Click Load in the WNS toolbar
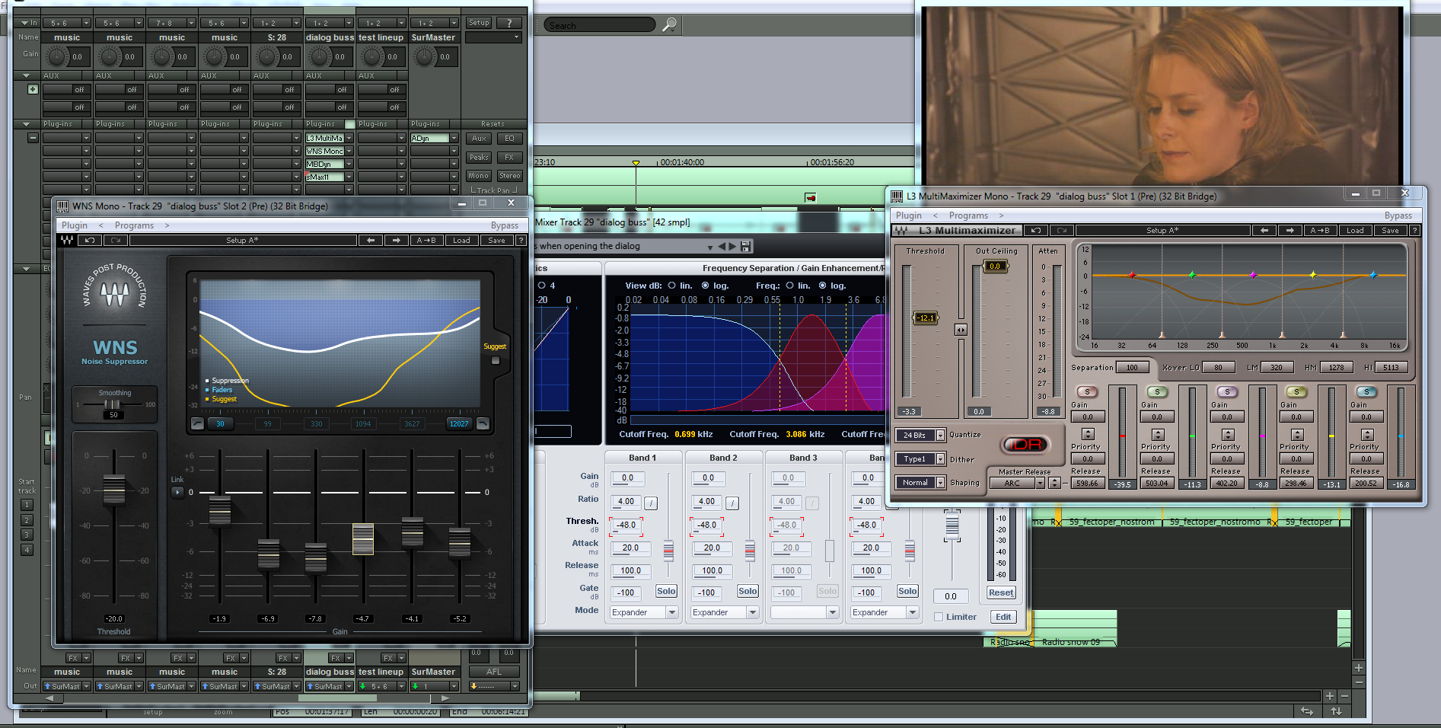1441x728 pixels. click(461, 241)
